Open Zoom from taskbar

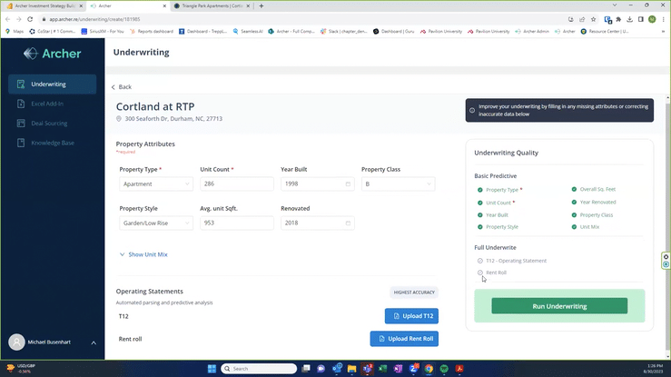coord(413,369)
